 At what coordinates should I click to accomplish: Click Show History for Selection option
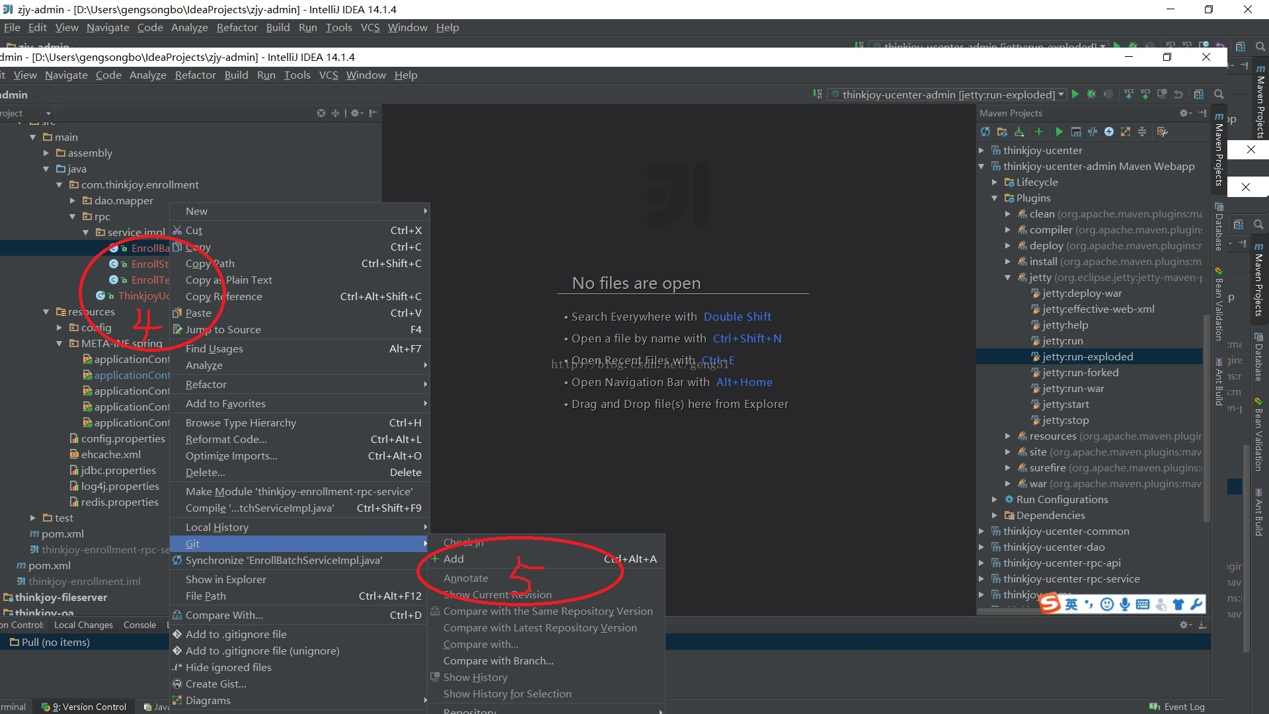[506, 693]
